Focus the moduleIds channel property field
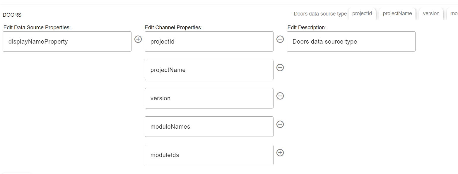The height and width of the screenshot is (174, 458). click(209, 155)
